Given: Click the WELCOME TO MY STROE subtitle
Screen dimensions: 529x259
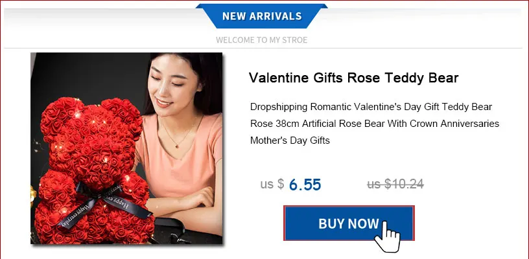Looking at the screenshot, I should 262,40.
